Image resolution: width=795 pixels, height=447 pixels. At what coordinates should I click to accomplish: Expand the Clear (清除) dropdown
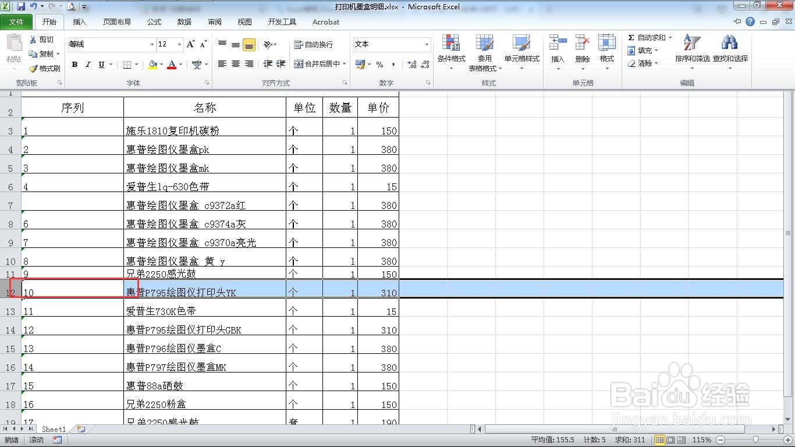pos(656,63)
